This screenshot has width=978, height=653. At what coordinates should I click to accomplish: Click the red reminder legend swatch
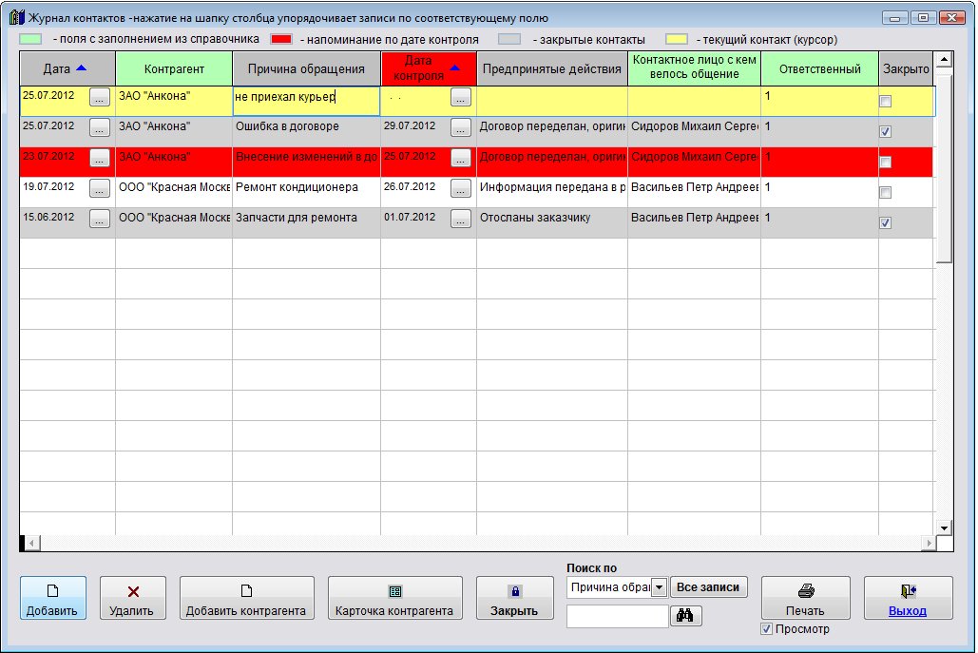coord(281,40)
